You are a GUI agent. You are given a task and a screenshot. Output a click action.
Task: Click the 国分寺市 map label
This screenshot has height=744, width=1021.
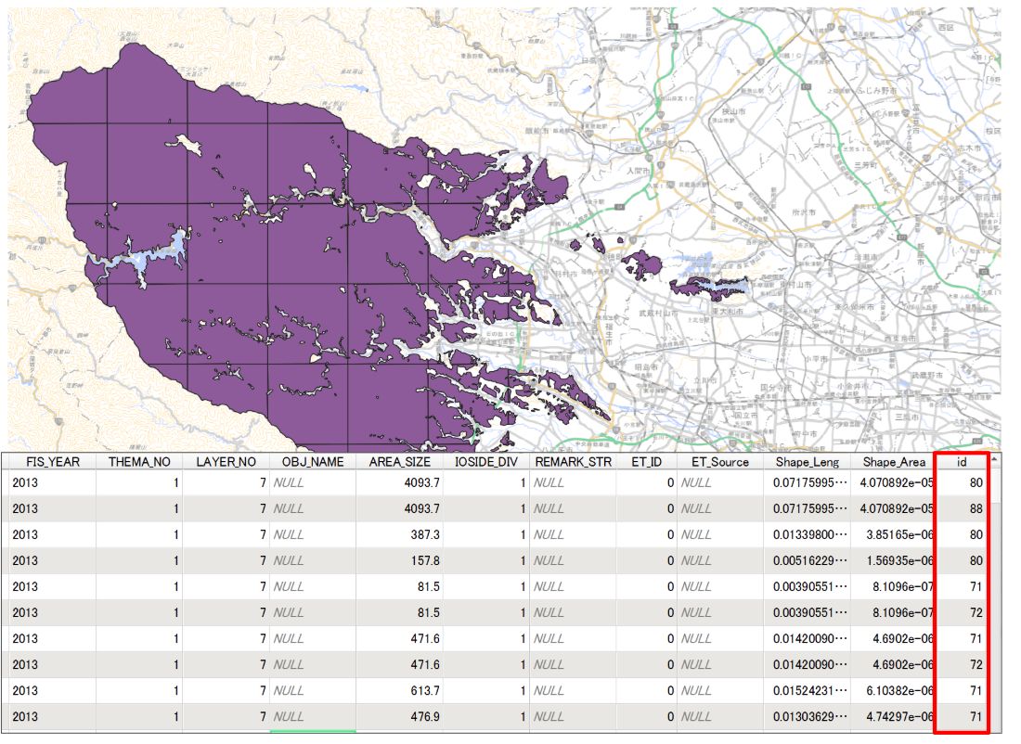click(x=774, y=388)
